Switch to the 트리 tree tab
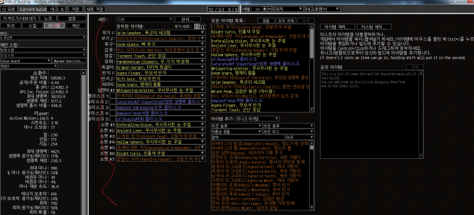 10,25
